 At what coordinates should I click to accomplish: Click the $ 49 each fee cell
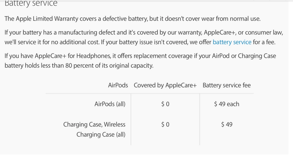coord(227,104)
